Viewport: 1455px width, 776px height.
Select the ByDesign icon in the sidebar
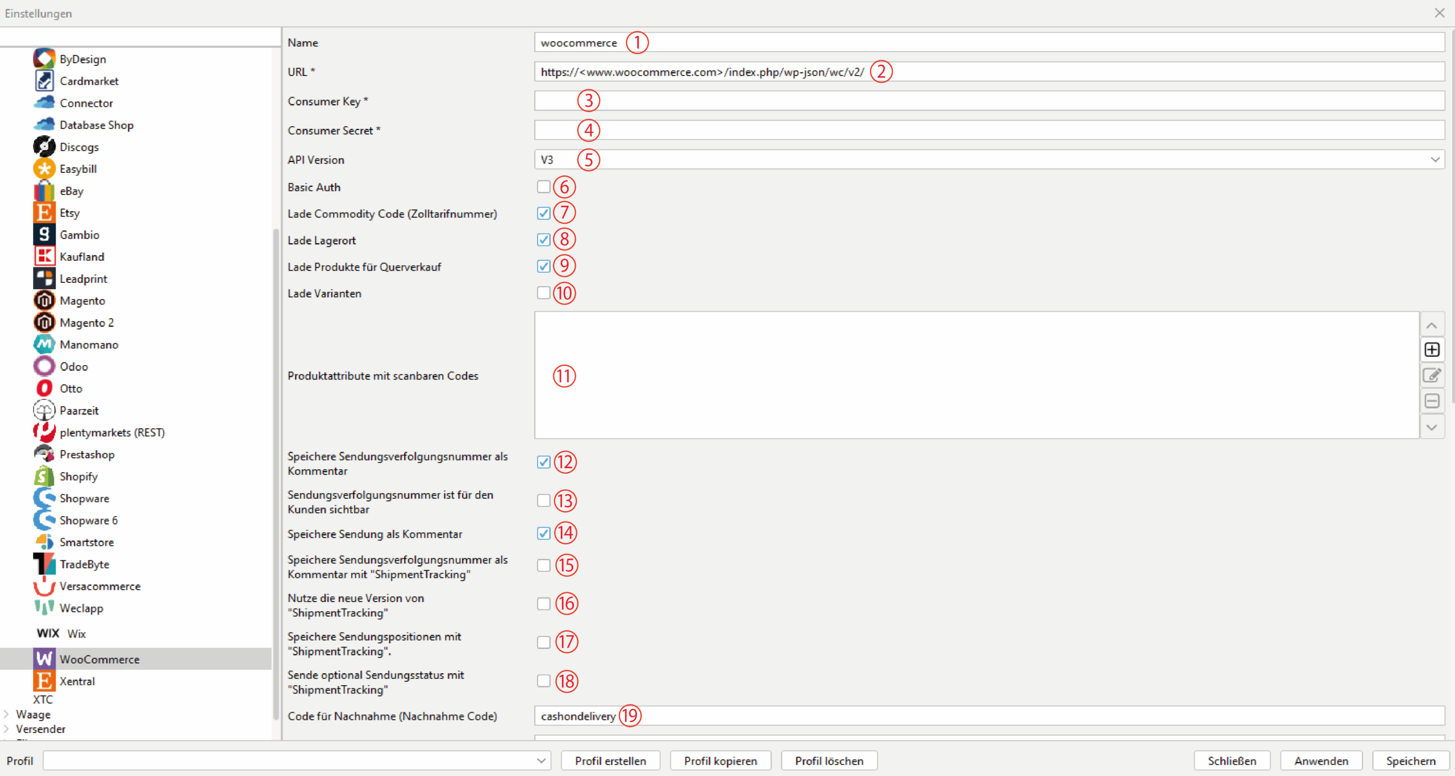click(x=44, y=59)
